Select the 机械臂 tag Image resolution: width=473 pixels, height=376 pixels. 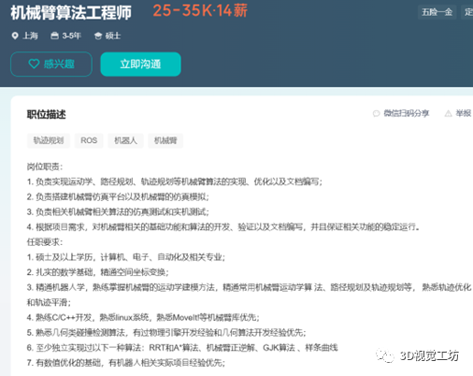[x=165, y=140]
